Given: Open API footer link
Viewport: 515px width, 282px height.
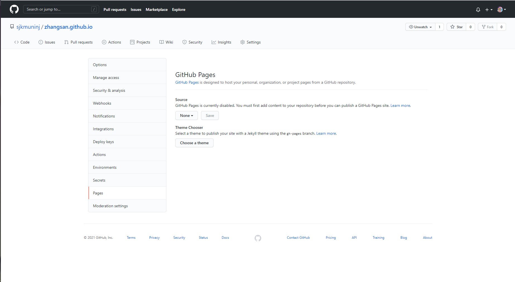Looking at the screenshot, I should [354, 238].
